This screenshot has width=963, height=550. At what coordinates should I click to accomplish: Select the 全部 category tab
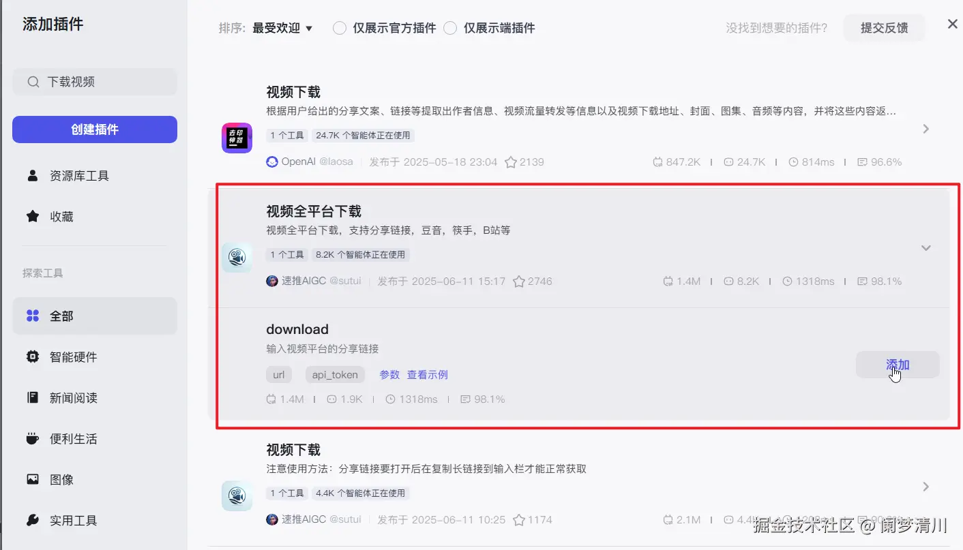(x=95, y=316)
